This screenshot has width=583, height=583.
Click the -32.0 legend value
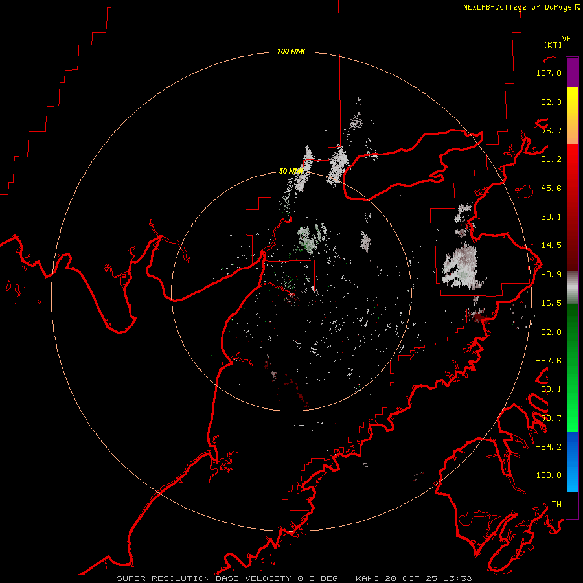(x=549, y=332)
